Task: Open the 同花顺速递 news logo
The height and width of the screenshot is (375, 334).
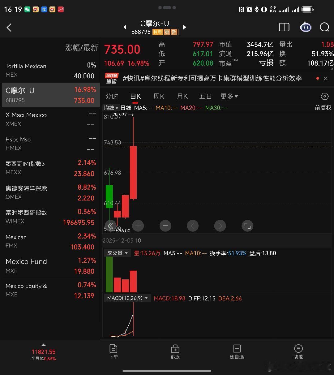Action: click(112, 78)
